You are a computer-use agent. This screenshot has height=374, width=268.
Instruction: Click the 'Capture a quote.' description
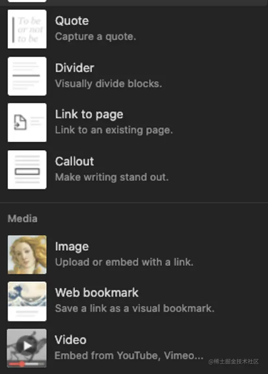click(x=95, y=37)
